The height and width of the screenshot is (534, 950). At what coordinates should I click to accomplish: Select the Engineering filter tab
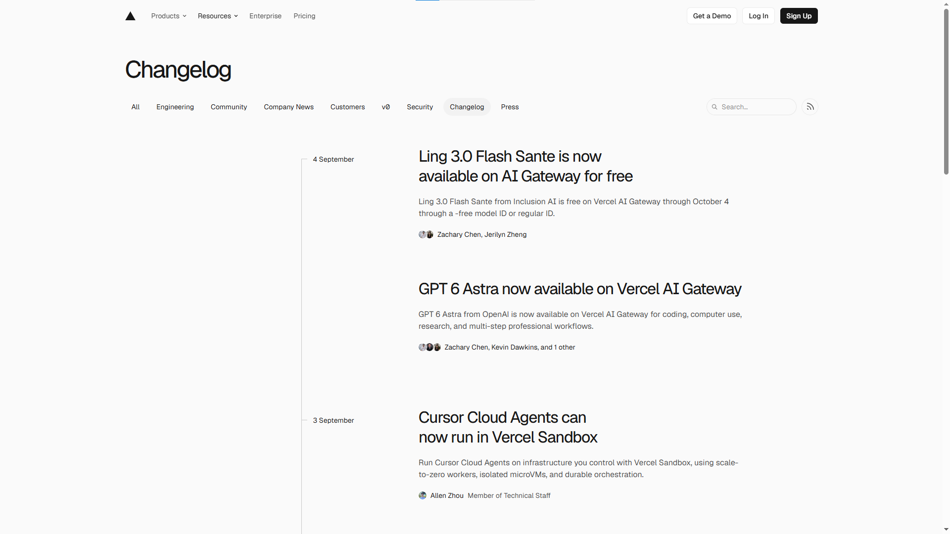(x=175, y=107)
